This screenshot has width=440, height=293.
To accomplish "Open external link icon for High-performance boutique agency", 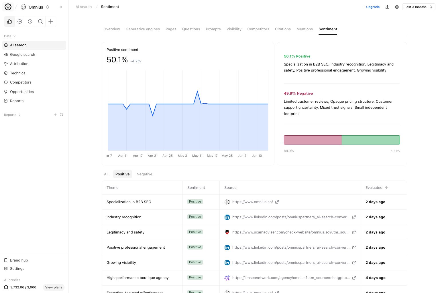I will point(354,278).
